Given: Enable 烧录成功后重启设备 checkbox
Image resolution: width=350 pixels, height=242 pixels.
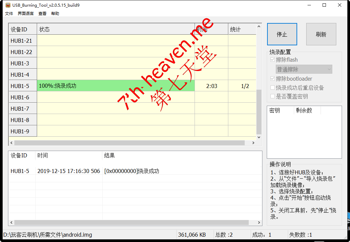Looking at the screenshot, I should pos(272,88).
